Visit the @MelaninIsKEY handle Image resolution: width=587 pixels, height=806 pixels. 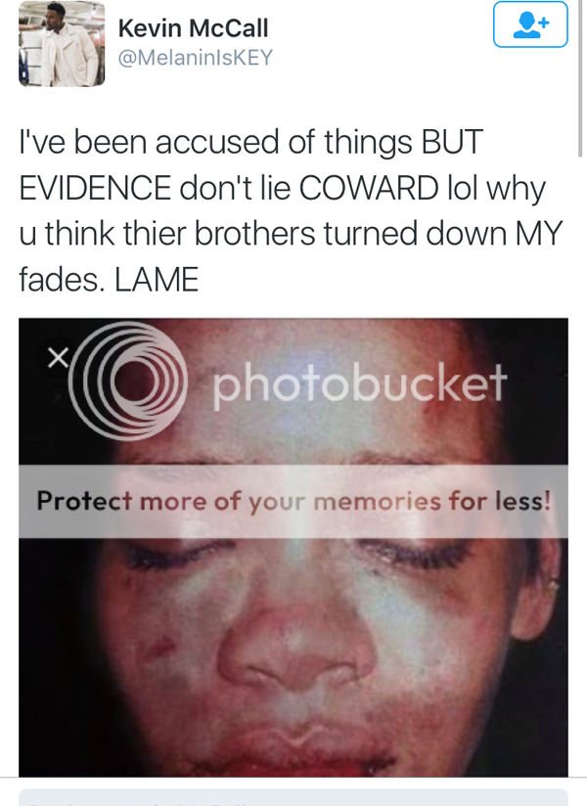(x=196, y=57)
